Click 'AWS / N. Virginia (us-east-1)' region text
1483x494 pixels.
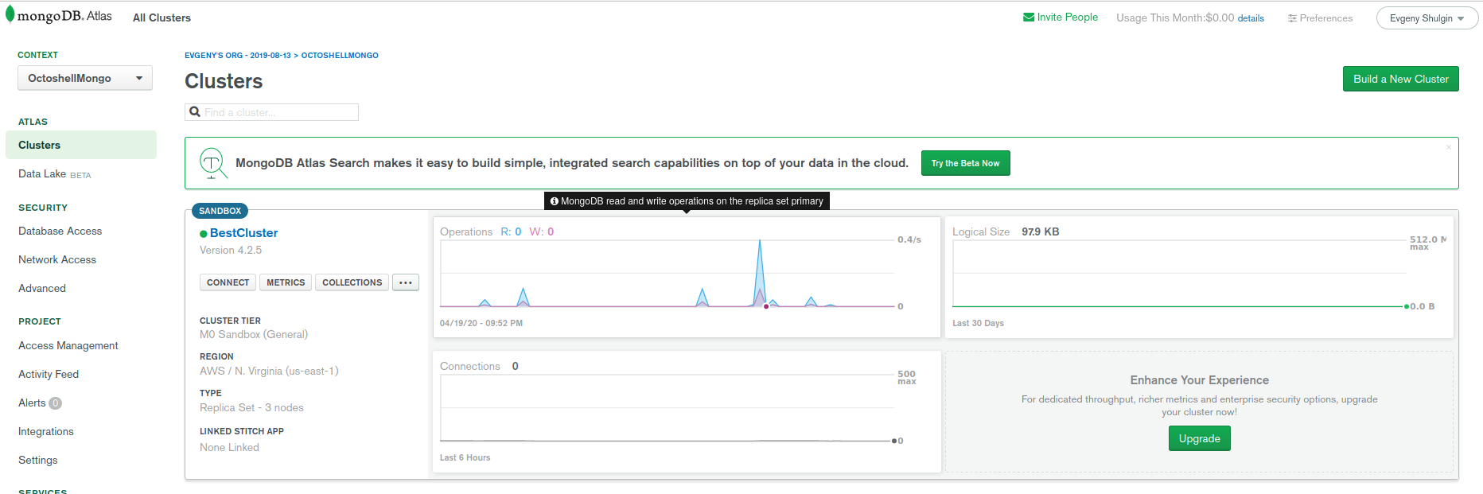click(269, 371)
